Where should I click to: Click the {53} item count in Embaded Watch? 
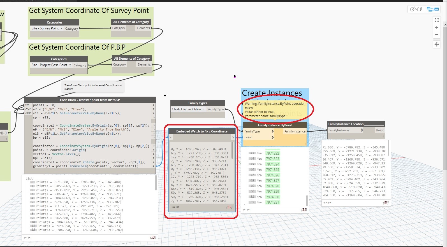tap(229, 207)
